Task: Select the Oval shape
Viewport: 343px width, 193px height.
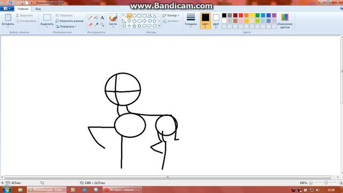Action: [x=135, y=16]
